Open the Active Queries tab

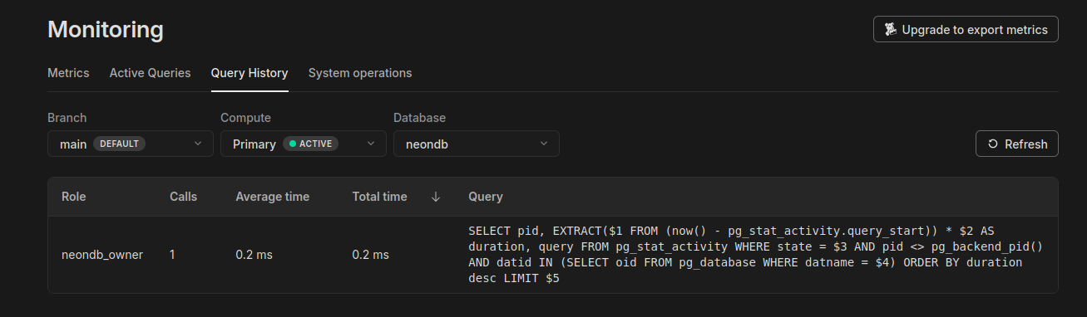pyautogui.click(x=150, y=73)
